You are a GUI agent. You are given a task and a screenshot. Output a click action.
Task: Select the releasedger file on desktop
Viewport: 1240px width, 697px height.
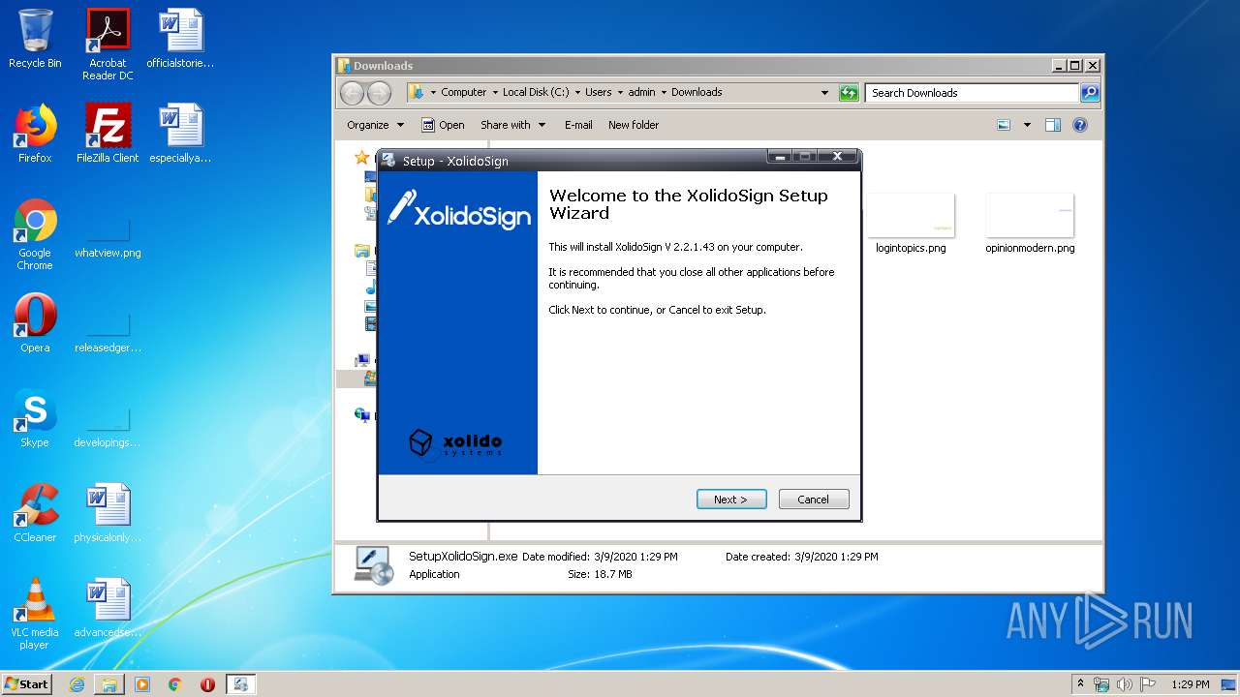coord(108,333)
